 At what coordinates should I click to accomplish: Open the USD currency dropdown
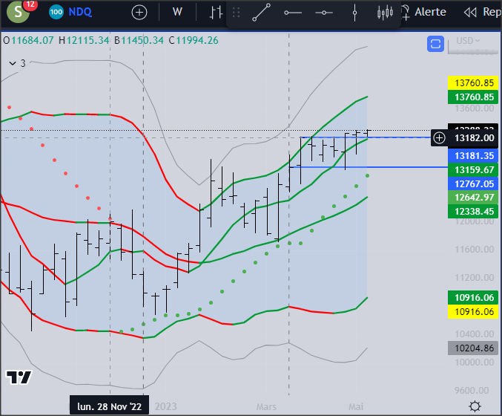pyautogui.click(x=468, y=41)
